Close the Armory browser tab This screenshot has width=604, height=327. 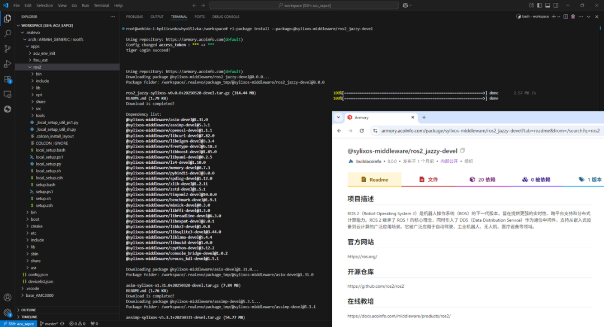[x=413, y=117]
